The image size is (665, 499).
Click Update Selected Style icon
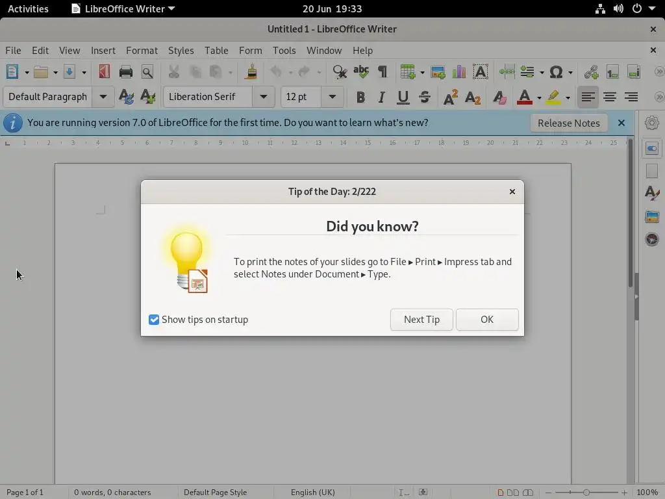click(x=126, y=97)
